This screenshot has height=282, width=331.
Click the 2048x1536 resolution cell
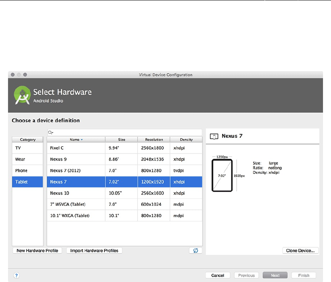154,159
